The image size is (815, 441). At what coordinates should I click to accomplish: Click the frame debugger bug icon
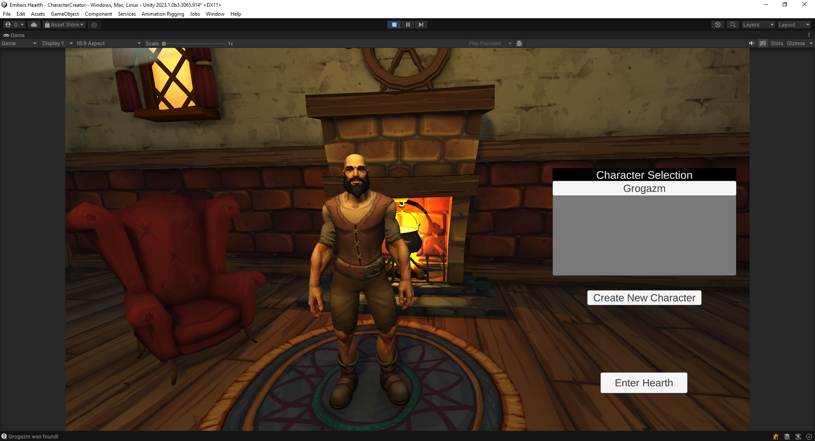[x=519, y=43]
